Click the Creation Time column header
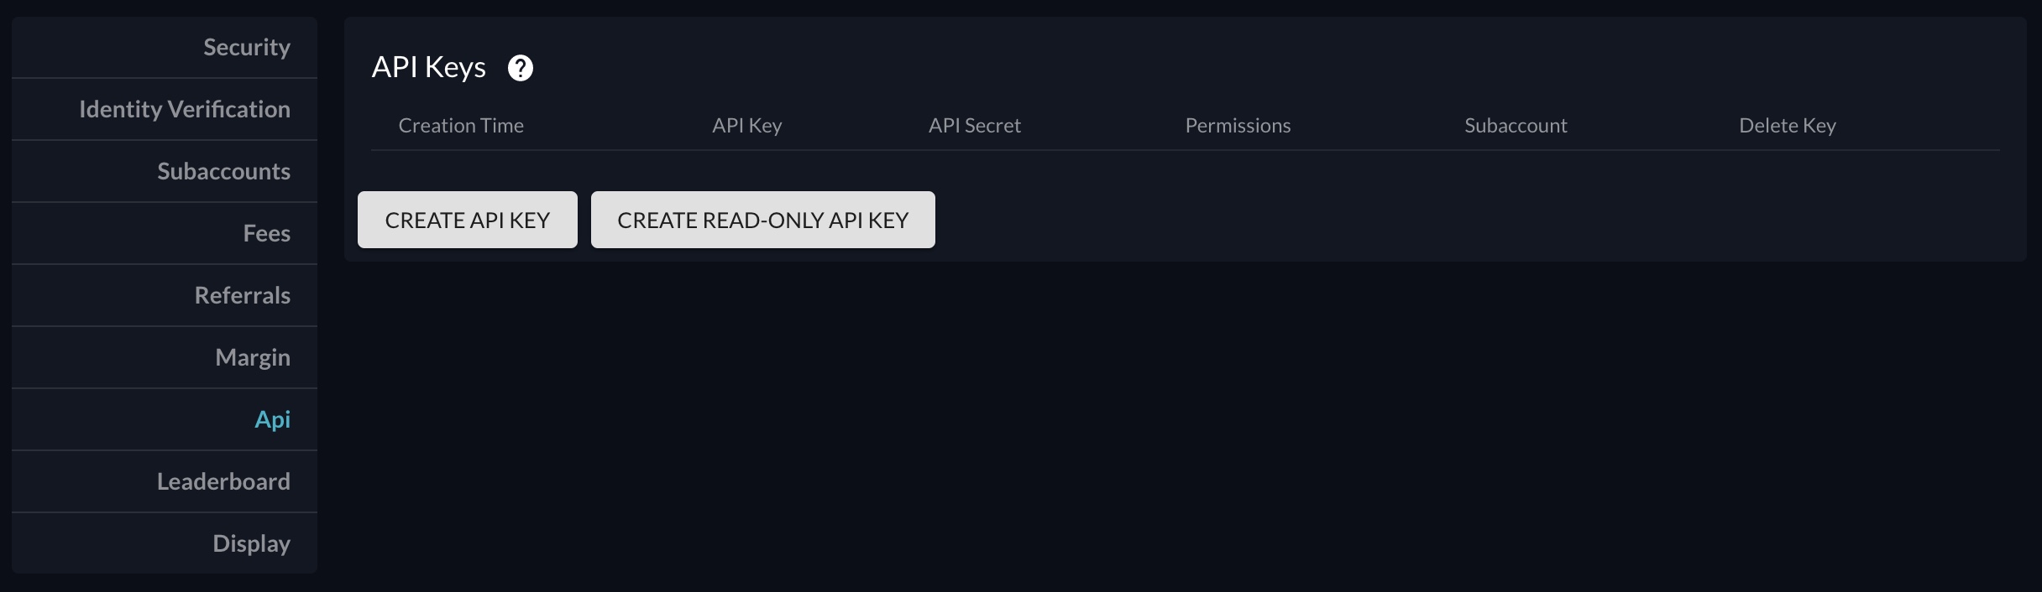2042x592 pixels. (x=461, y=126)
